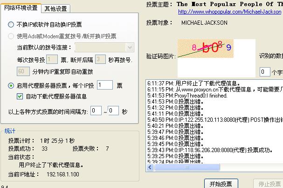Open the 其他设置 tab
The height and width of the screenshot is (188, 283).
click(x=55, y=8)
